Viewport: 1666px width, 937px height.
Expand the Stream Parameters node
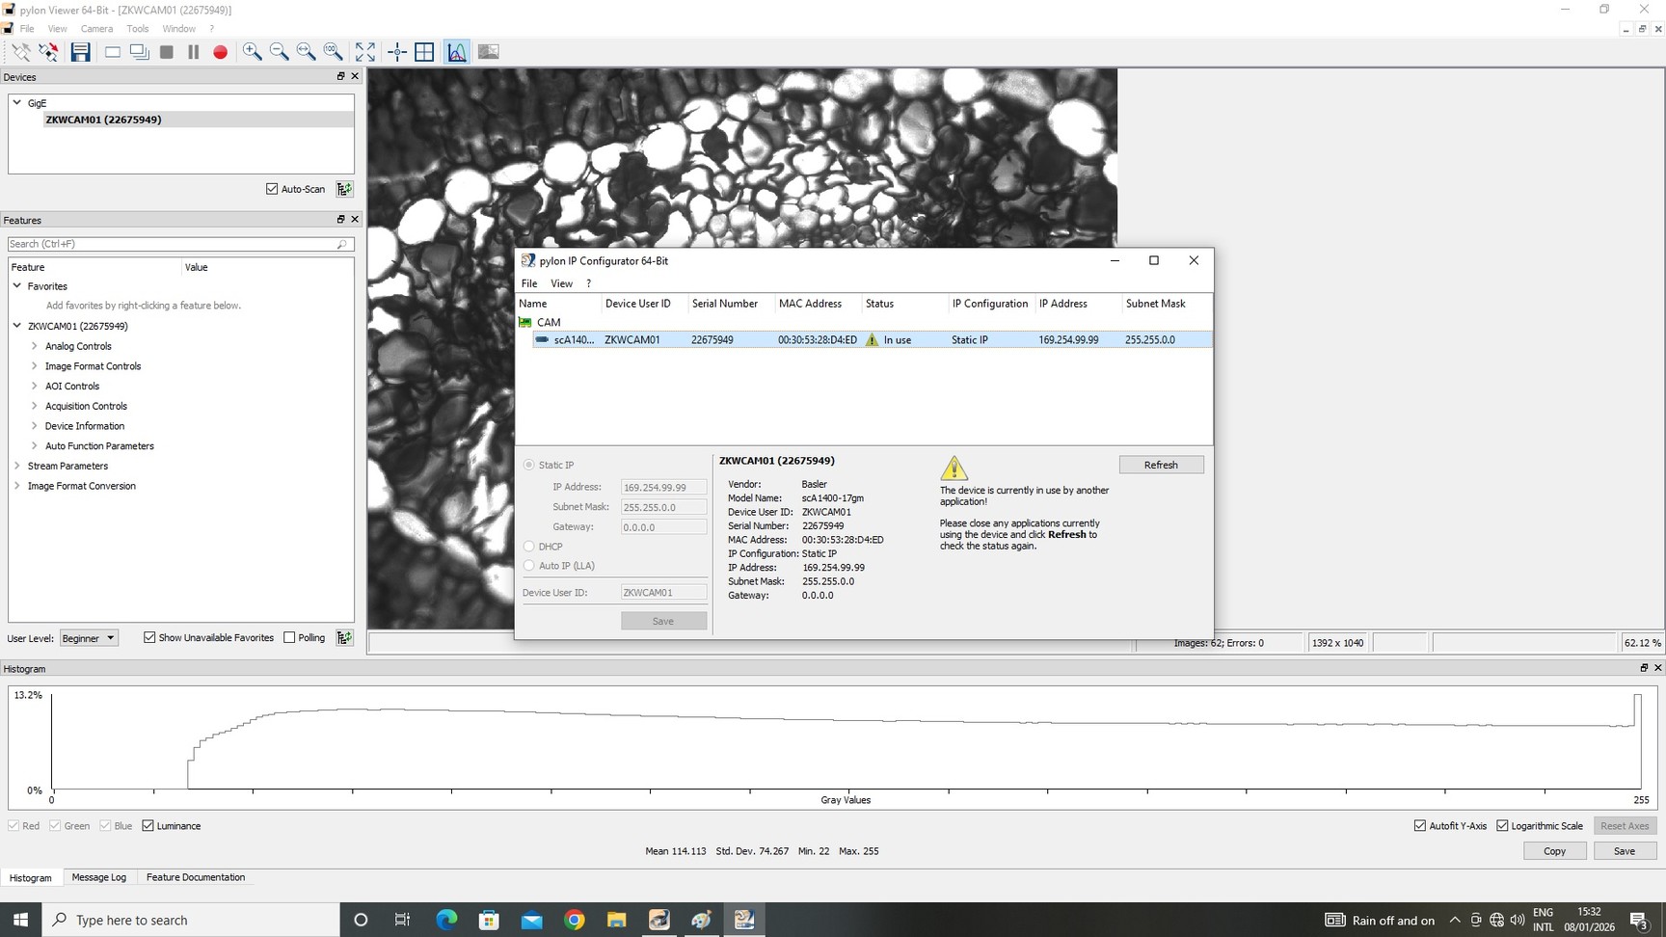pyautogui.click(x=17, y=466)
